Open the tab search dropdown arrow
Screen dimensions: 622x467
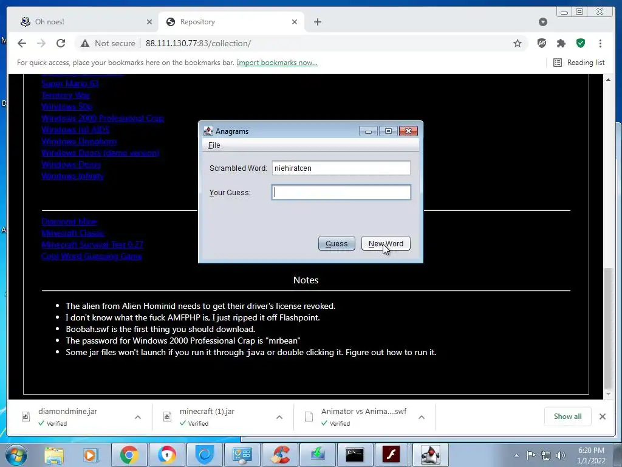pos(543,22)
